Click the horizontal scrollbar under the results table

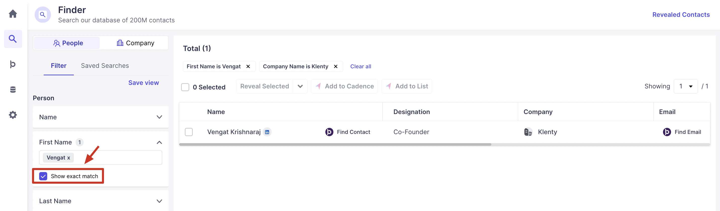click(x=335, y=145)
